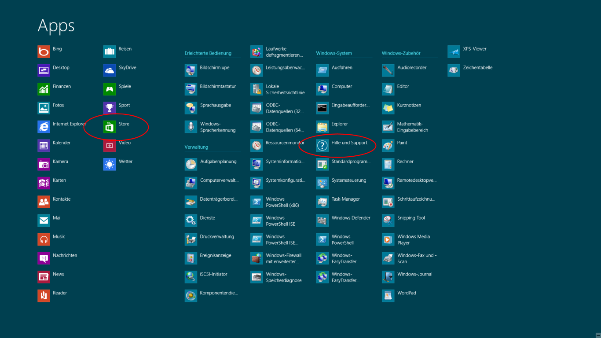Open the XPS-Viewer app entry
The height and width of the screenshot is (338, 601).
454,51
